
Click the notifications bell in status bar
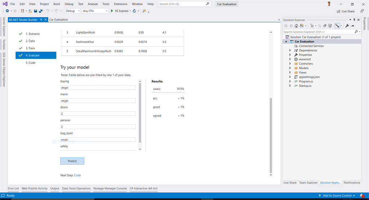coord(362,196)
